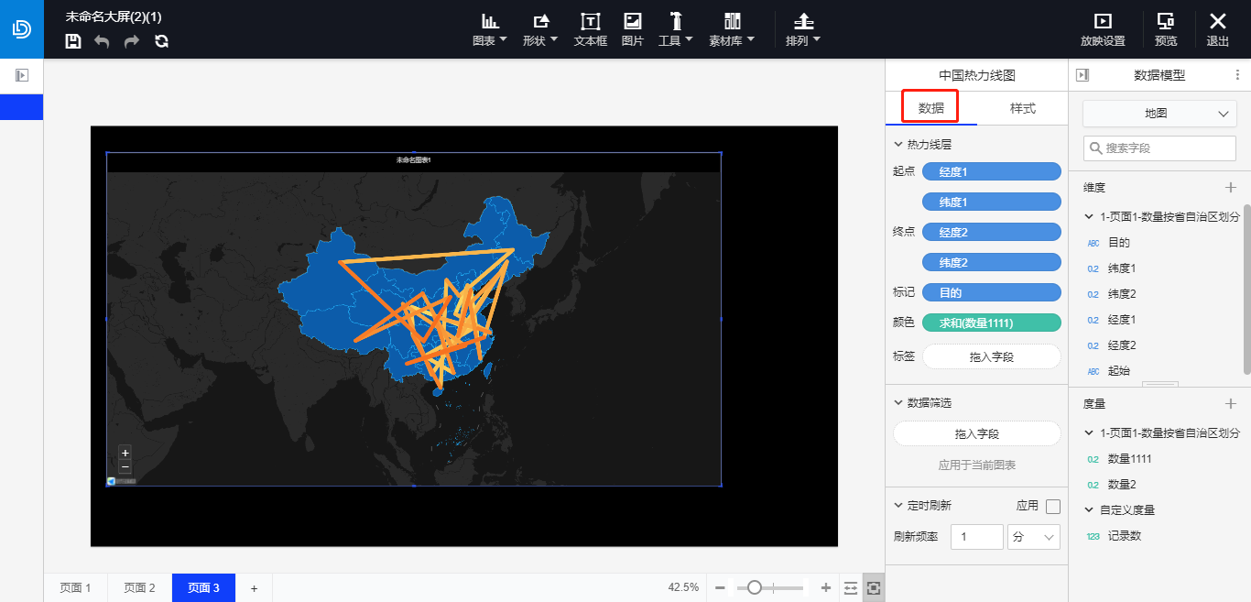The height and width of the screenshot is (602, 1251).
Task: Insert a 文本框 text box
Action: point(591,29)
